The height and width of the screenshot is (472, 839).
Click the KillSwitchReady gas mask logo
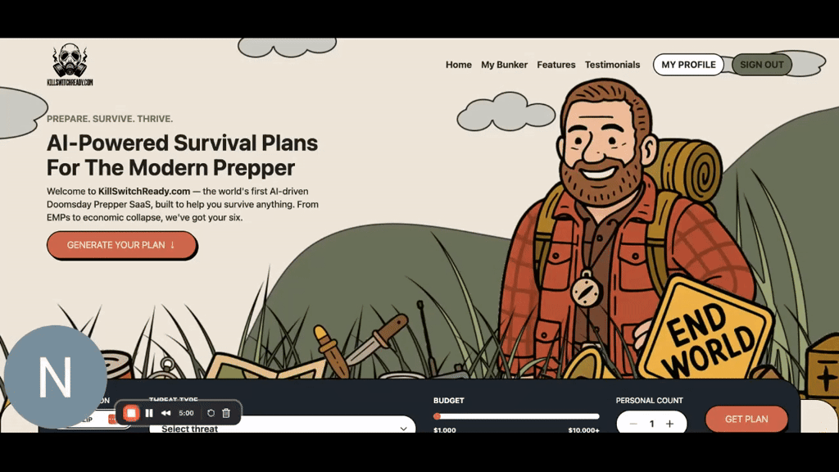pyautogui.click(x=70, y=65)
